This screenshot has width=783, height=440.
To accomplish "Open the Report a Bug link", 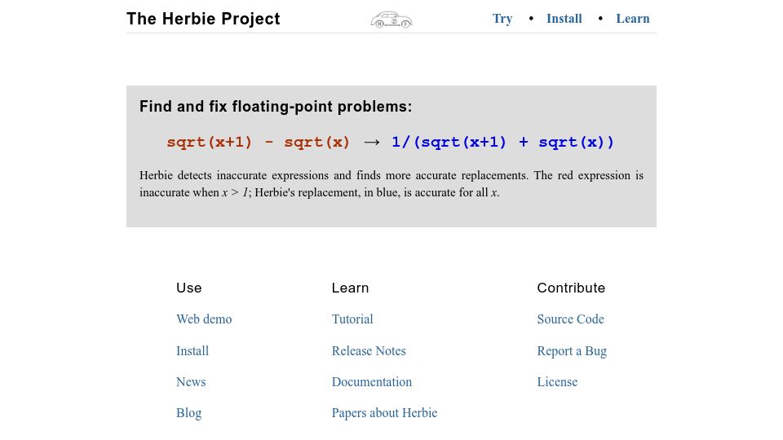I will pyautogui.click(x=572, y=351).
